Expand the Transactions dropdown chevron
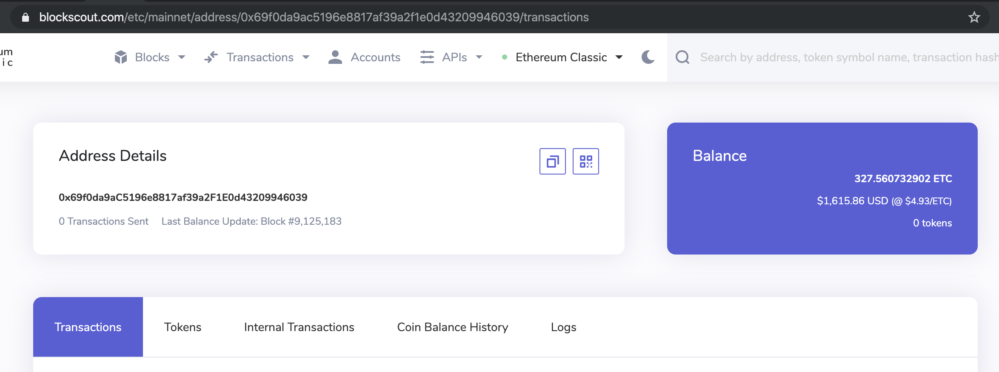The image size is (999, 372). coord(306,57)
